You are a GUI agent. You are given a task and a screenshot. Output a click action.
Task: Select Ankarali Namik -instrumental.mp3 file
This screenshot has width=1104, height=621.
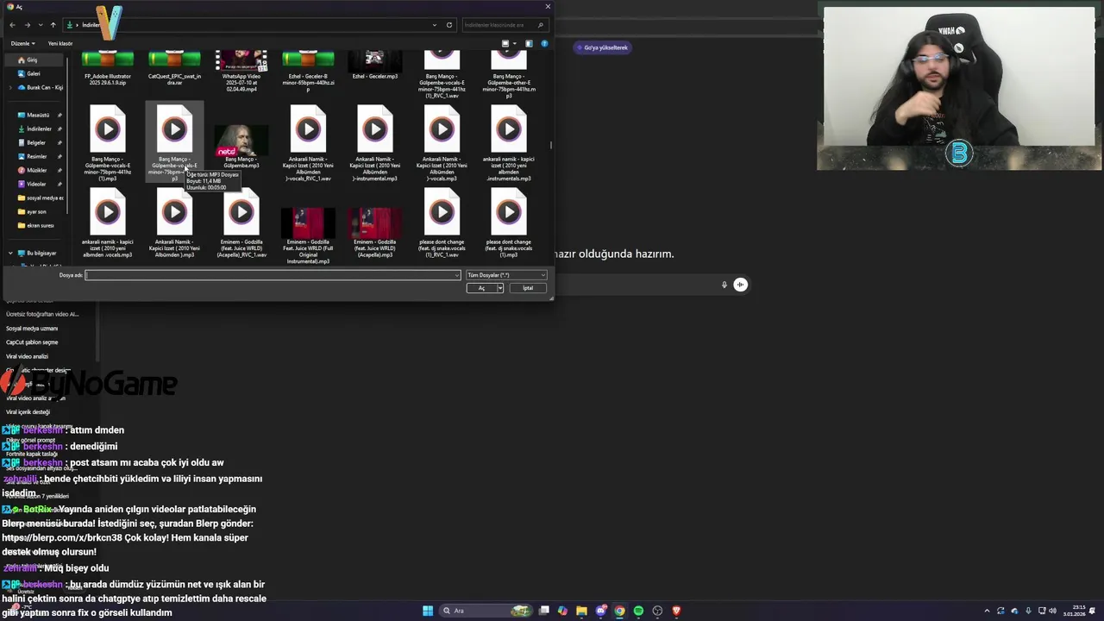tap(374, 143)
